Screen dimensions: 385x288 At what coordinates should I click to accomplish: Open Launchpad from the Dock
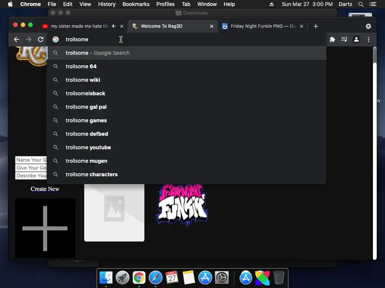click(x=123, y=278)
